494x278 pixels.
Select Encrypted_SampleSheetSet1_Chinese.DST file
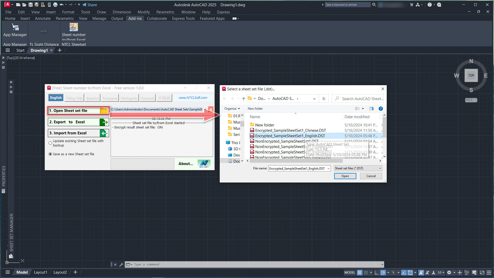point(290,131)
